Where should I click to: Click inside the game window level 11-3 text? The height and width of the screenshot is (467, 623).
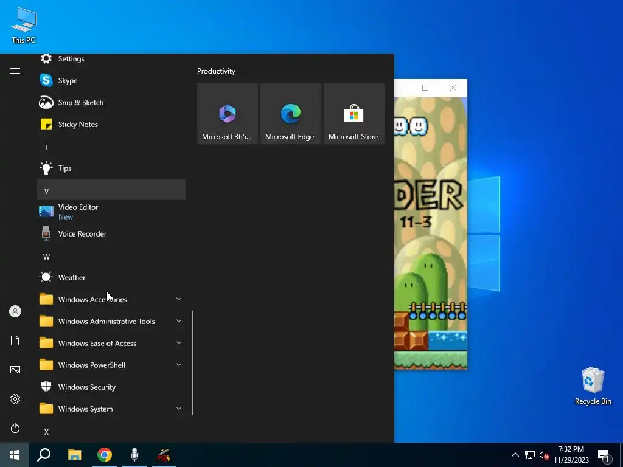[x=416, y=222]
